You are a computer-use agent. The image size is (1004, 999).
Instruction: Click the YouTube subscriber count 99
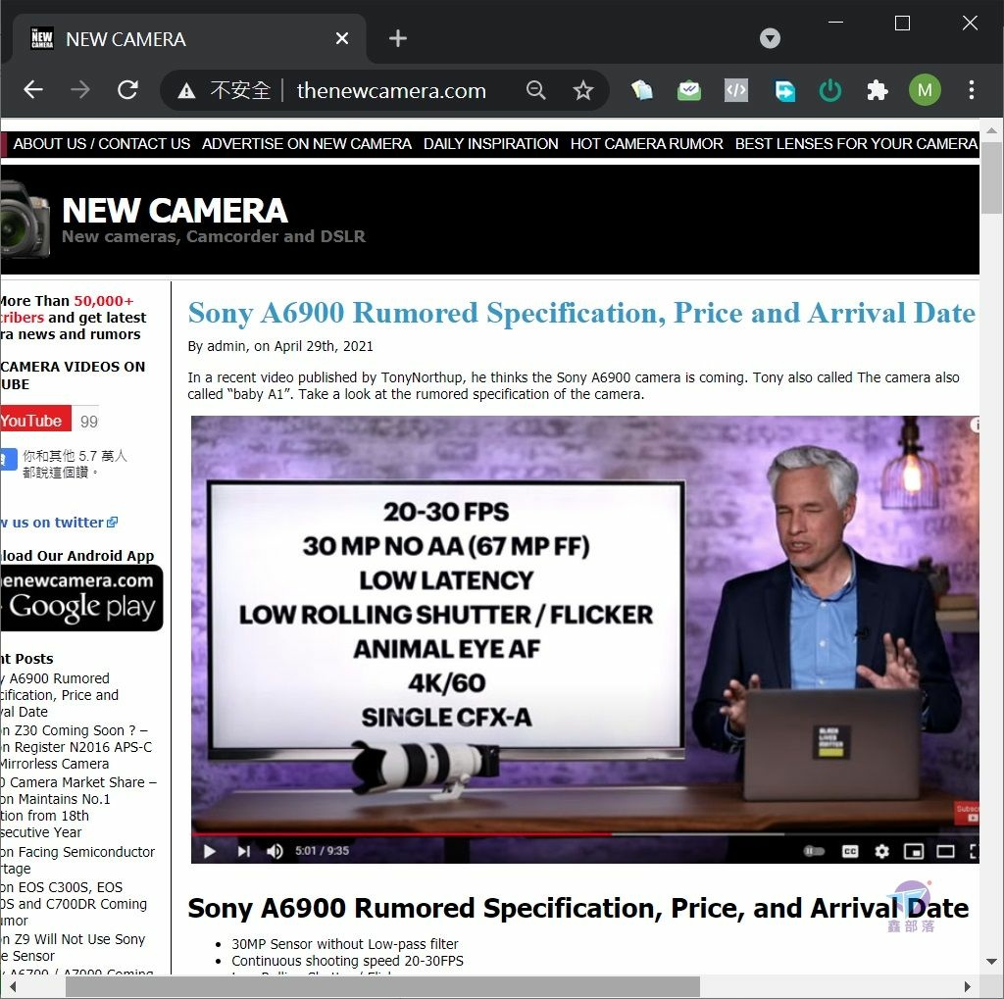click(x=89, y=422)
